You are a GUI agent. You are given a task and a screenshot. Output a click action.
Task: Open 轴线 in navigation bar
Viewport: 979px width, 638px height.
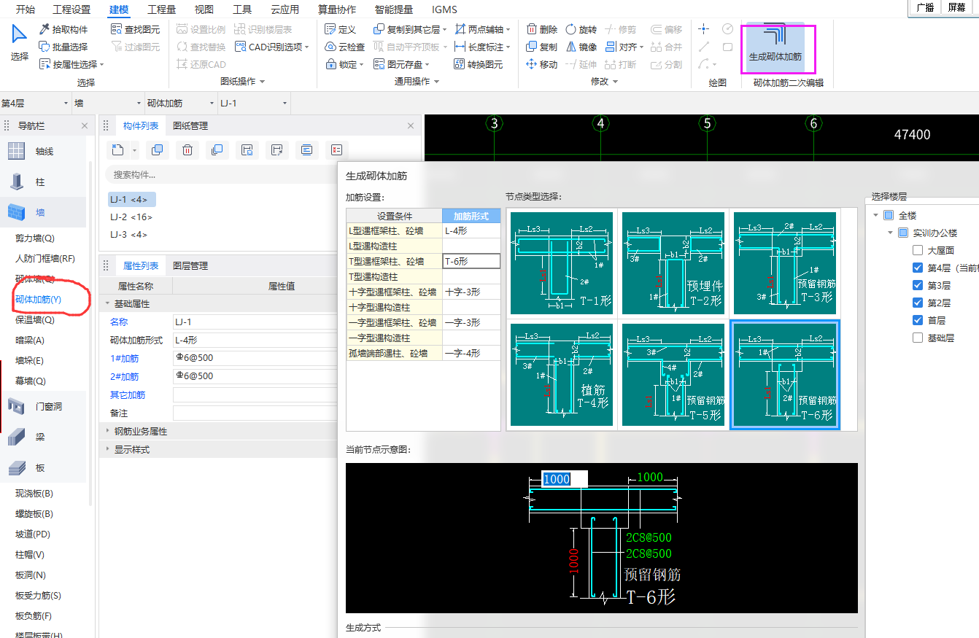tap(44, 151)
